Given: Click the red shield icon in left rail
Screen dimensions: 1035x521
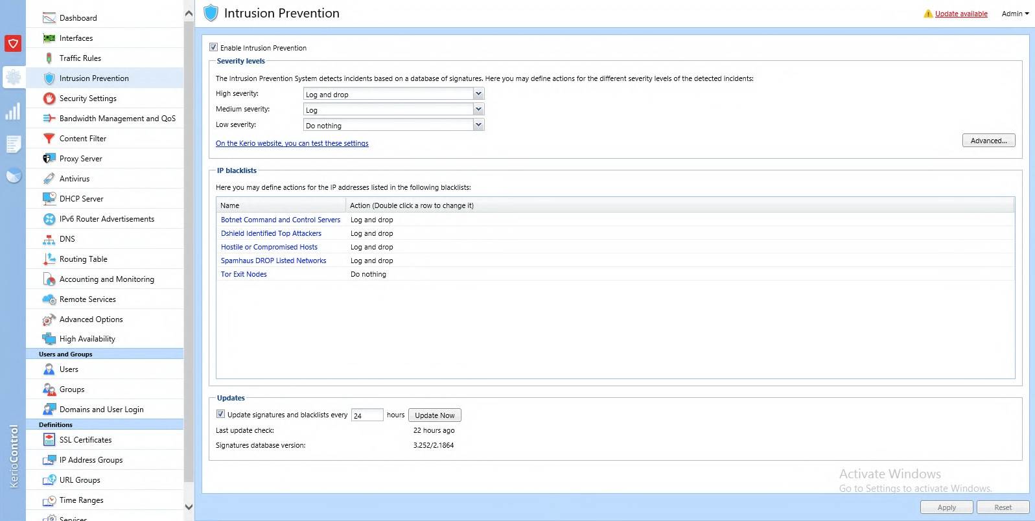Looking at the screenshot, I should coord(13,43).
